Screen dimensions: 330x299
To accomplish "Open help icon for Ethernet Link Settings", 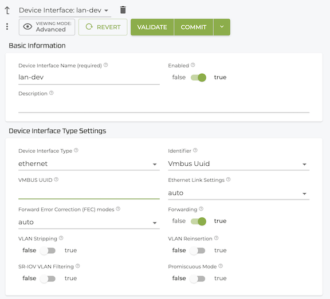I will pyautogui.click(x=229, y=180).
